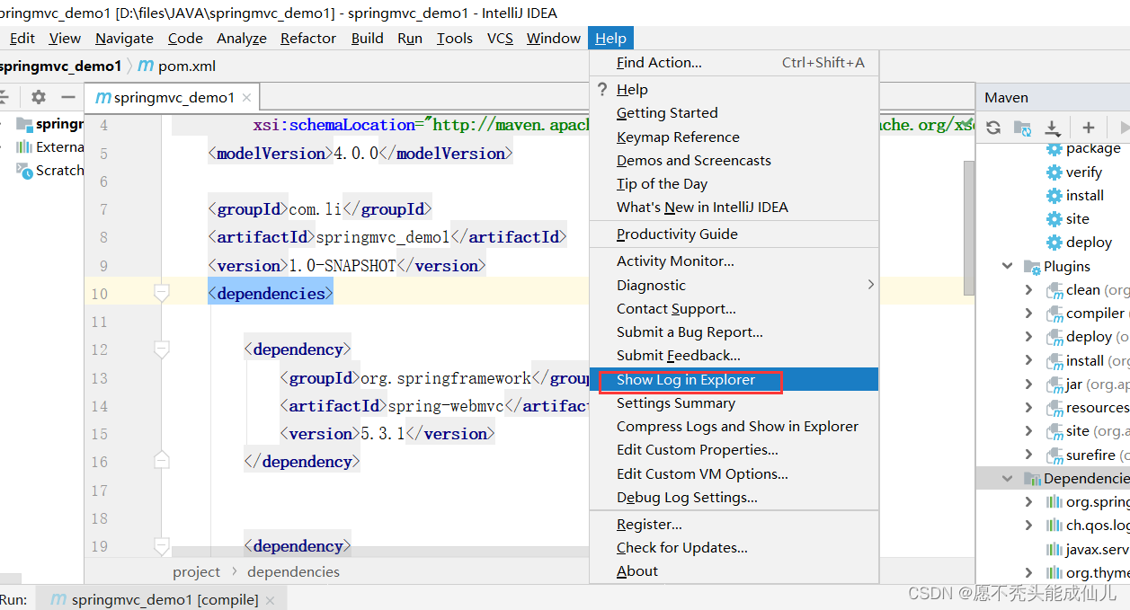Click the project breadcrumb below editor
The image size is (1130, 610).
pos(196,571)
